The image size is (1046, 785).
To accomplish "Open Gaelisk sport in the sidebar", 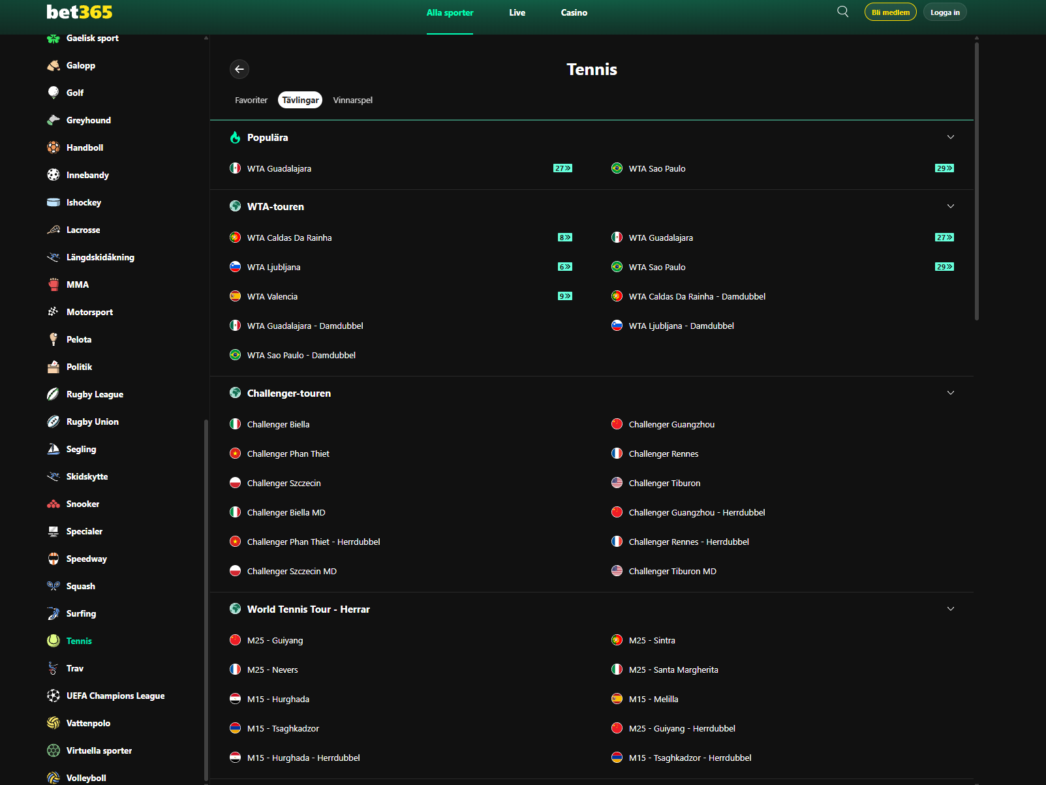I will (93, 38).
